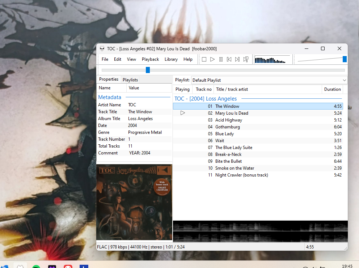Select track 04 Gothamburg
359x268 pixels.
pos(258,127)
